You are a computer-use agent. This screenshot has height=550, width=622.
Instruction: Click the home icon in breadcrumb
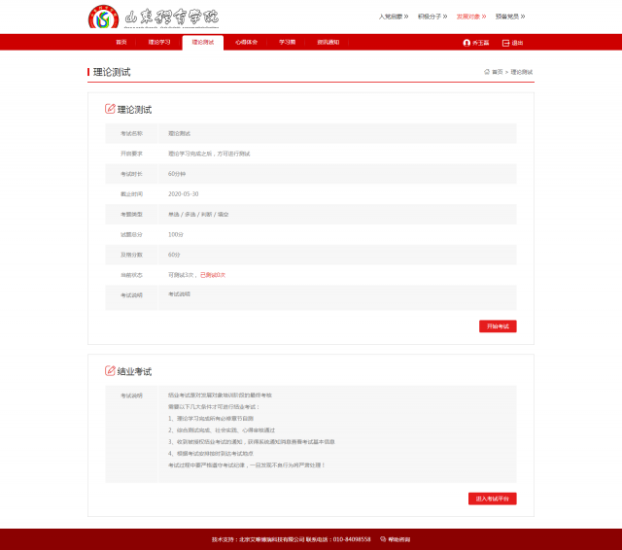coord(487,72)
